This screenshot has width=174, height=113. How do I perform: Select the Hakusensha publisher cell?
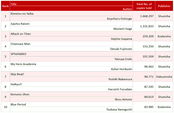click(x=164, y=77)
